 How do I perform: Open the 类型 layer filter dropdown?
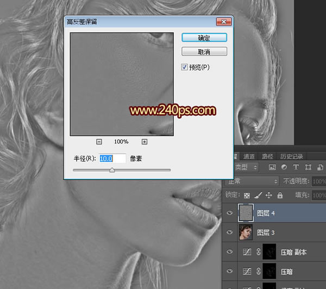(246, 167)
